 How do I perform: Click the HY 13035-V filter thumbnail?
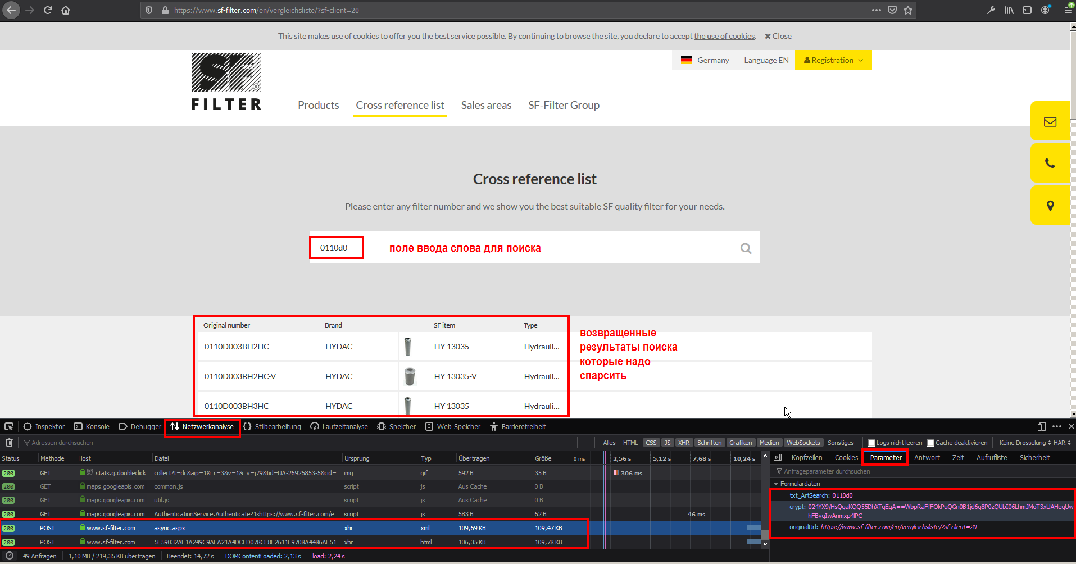(x=410, y=376)
